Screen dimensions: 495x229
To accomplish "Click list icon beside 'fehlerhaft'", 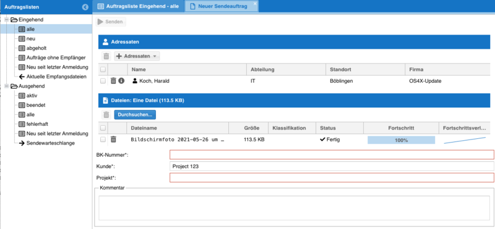I will point(22,124).
